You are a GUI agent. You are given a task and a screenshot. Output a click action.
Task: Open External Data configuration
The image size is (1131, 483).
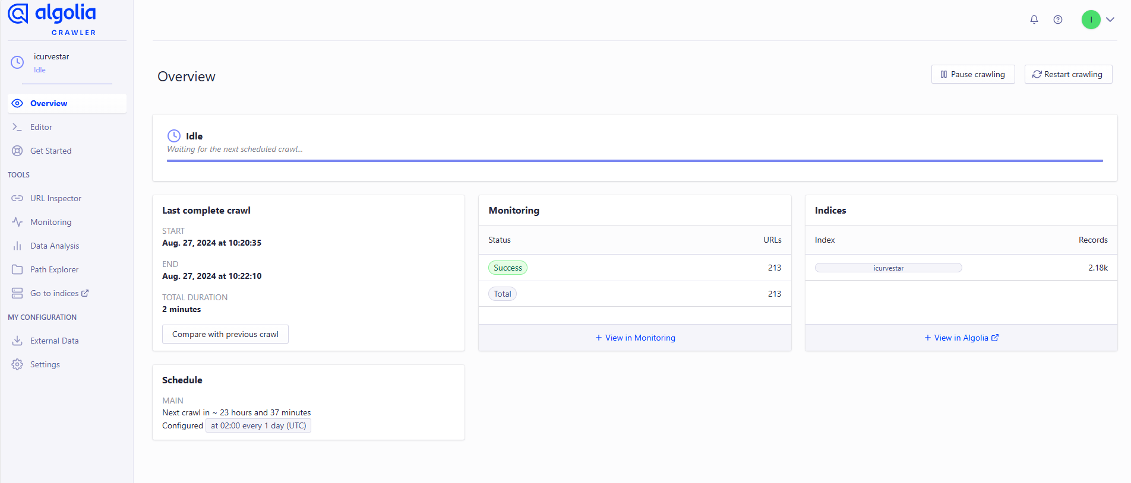(x=54, y=341)
